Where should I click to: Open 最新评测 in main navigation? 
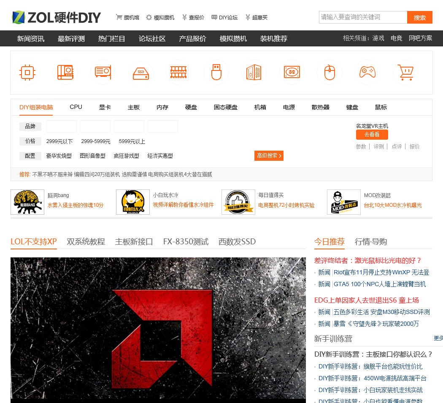(x=71, y=38)
